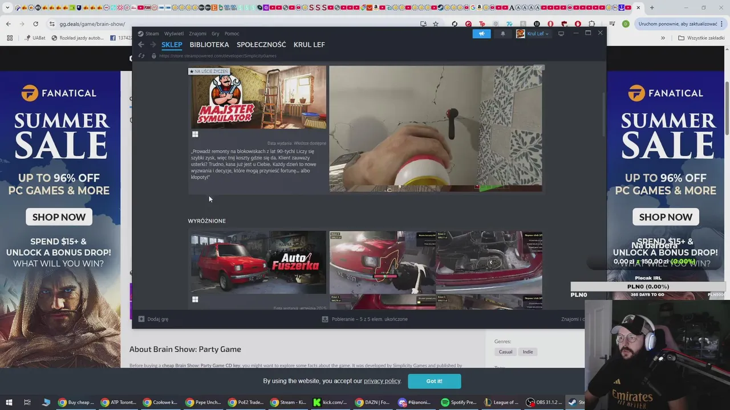Screen dimensions: 730x410
Task: Go back in Steam client navigation
Action: [141, 44]
